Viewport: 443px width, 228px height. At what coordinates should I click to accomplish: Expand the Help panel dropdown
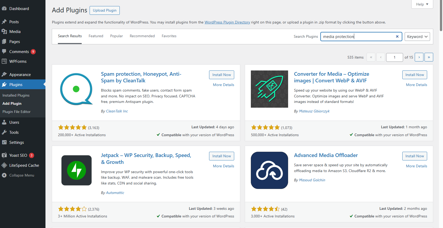point(422,4)
